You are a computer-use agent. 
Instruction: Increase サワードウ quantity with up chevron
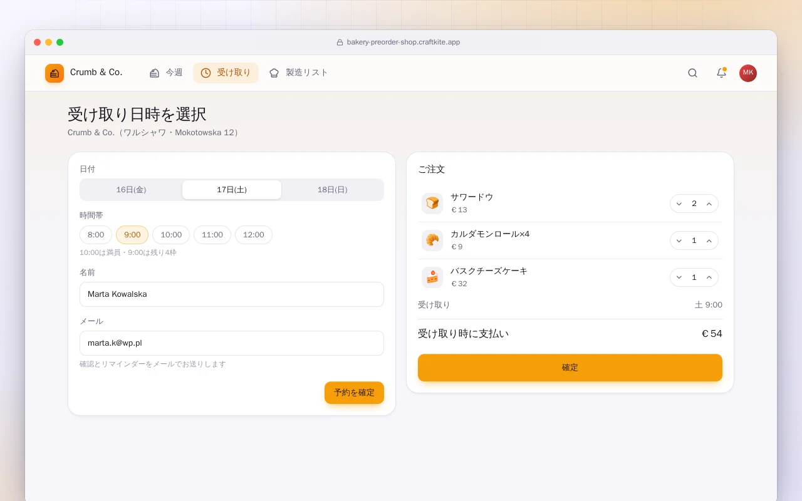click(709, 204)
